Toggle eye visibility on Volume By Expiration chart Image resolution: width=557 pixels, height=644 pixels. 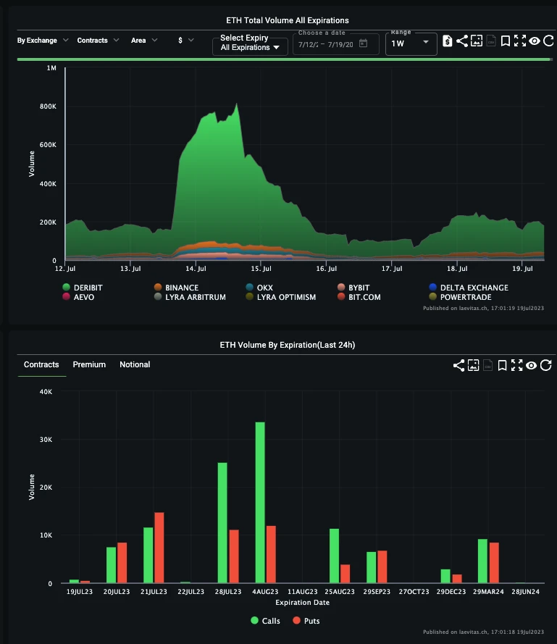(x=531, y=366)
